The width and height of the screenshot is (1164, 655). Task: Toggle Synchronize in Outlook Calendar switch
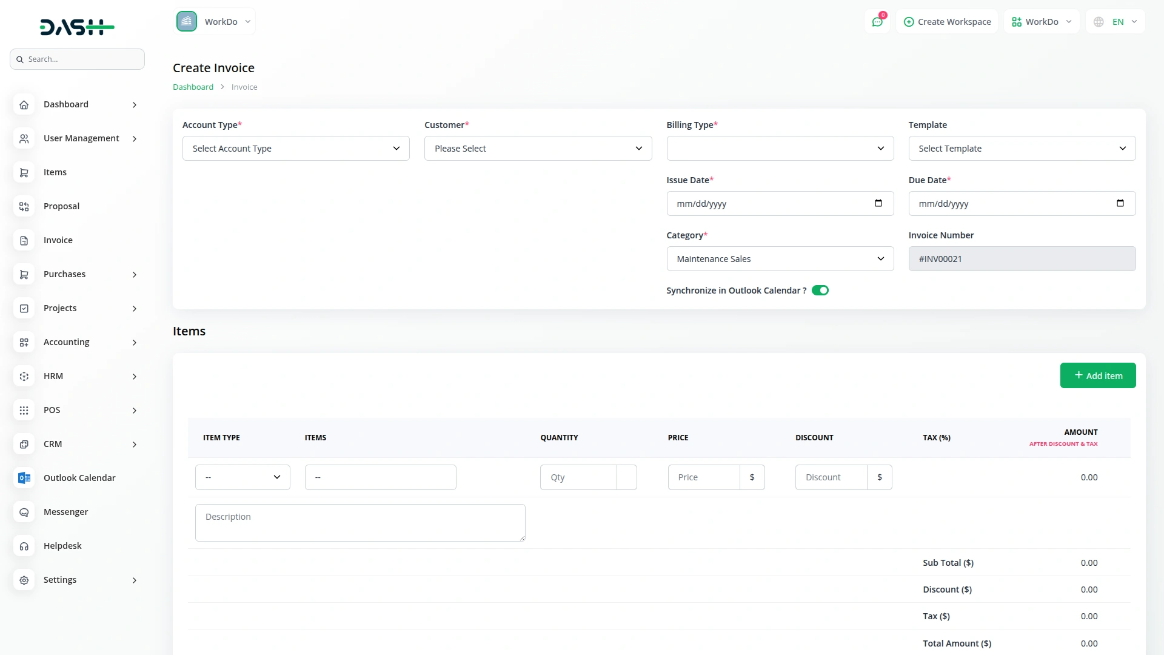click(x=820, y=291)
